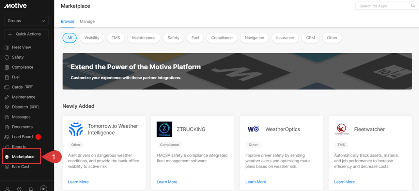Open the Earn Cash menu item

pyautogui.click(x=21, y=167)
